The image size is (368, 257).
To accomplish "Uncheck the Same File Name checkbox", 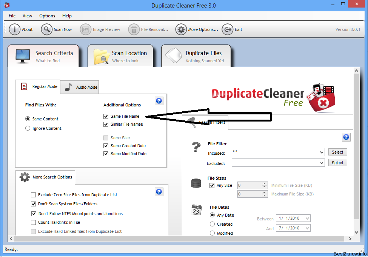I will [x=106, y=116].
